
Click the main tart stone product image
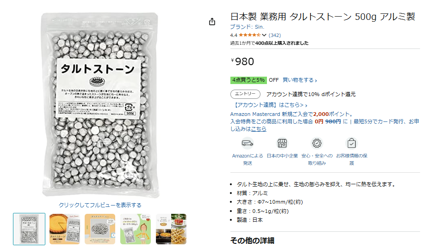pos(100,105)
